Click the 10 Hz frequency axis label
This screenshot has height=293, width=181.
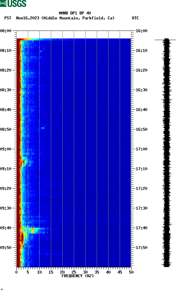(x=39, y=272)
